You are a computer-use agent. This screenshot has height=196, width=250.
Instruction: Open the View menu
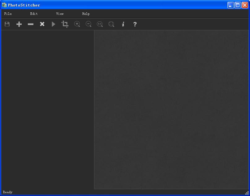(60, 14)
